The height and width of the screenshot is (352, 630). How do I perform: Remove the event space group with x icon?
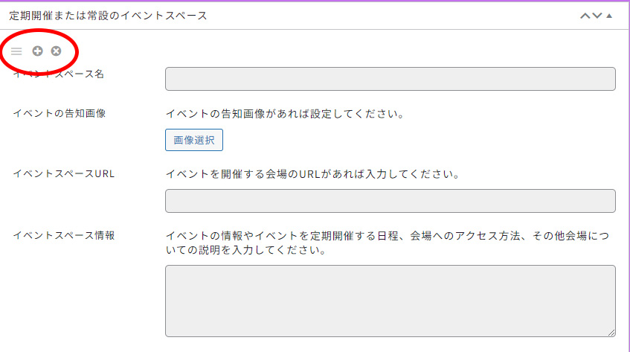tap(56, 51)
